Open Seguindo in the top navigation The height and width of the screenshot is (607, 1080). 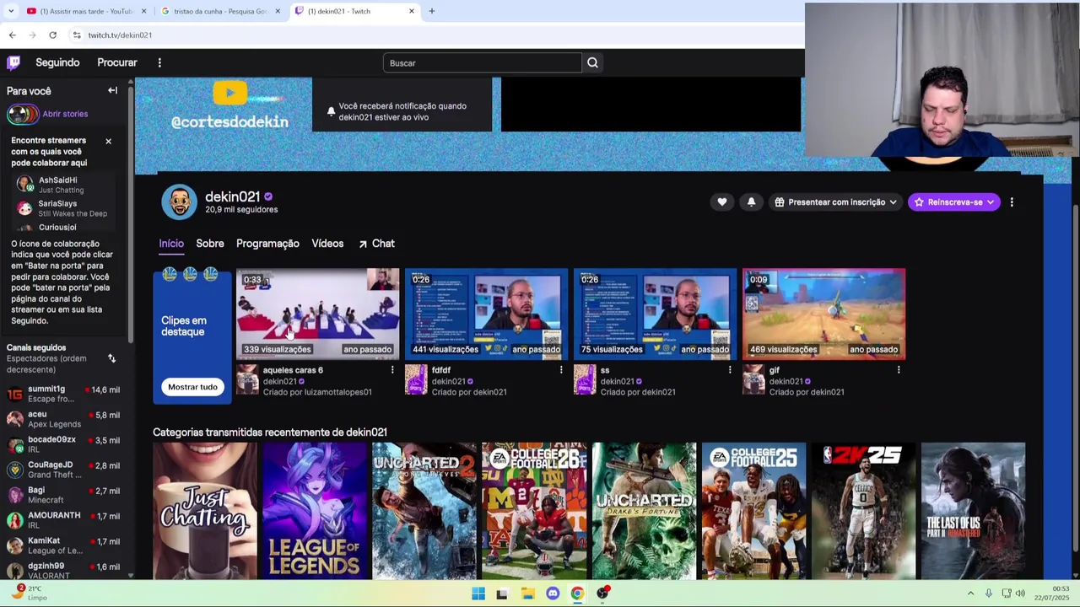pyautogui.click(x=57, y=62)
